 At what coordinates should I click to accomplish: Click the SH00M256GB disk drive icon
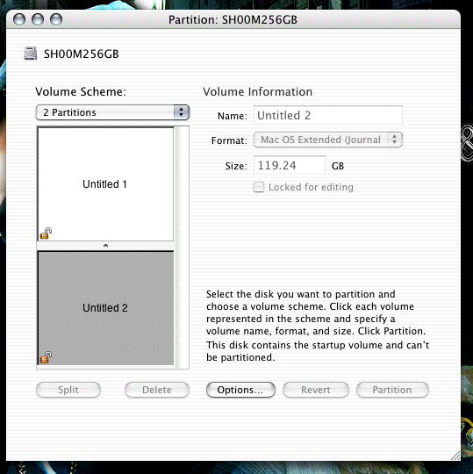(31, 54)
